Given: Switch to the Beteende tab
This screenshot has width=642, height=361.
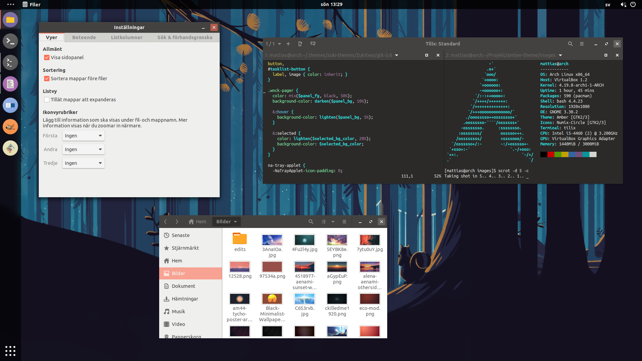Looking at the screenshot, I should coord(84,37).
